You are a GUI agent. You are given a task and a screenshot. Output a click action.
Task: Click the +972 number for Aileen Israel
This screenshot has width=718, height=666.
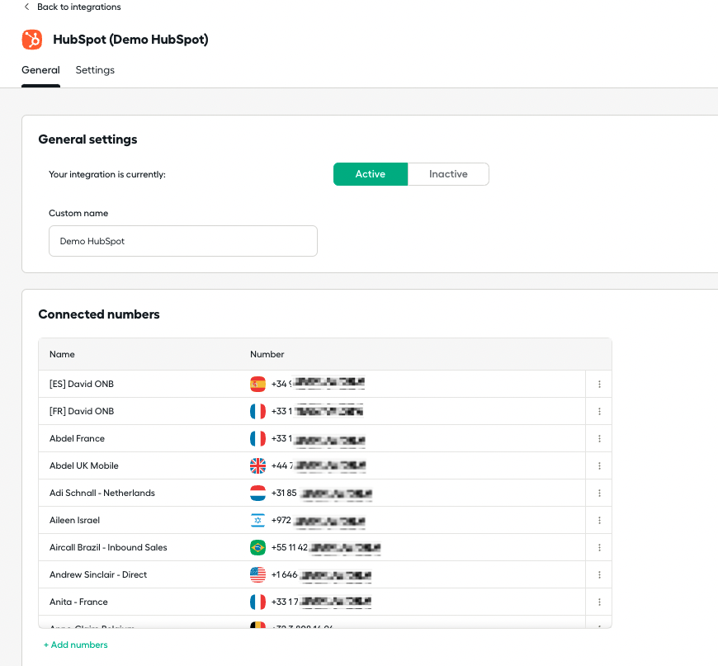click(x=319, y=521)
